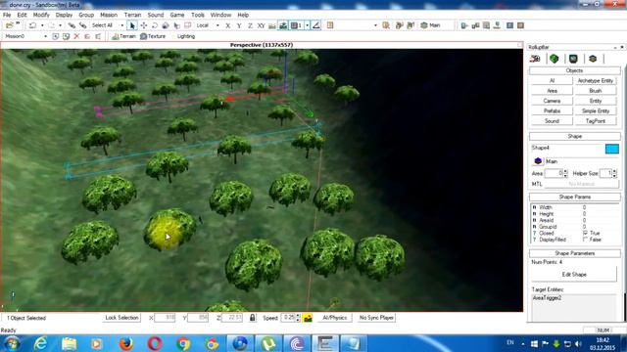Screen dimensions: 627x352
Task: Constrain to Z axis
Action: click(x=250, y=25)
